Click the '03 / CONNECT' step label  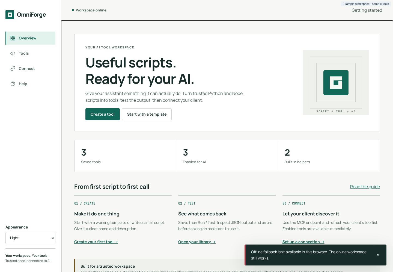[294, 203]
